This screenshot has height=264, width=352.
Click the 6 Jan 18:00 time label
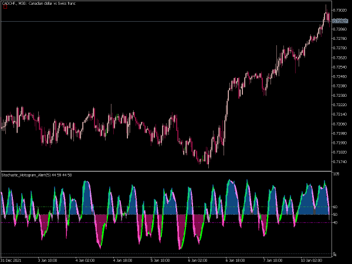tap(235, 260)
